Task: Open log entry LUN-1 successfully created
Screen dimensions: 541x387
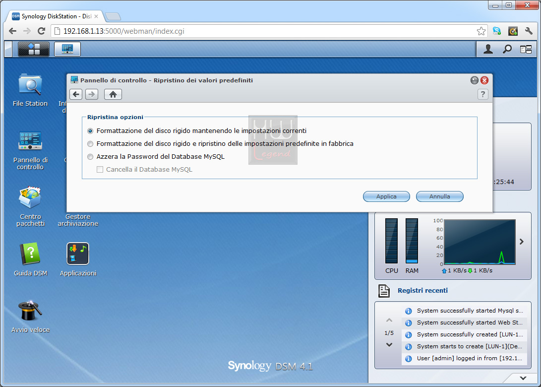Action: tap(465, 334)
